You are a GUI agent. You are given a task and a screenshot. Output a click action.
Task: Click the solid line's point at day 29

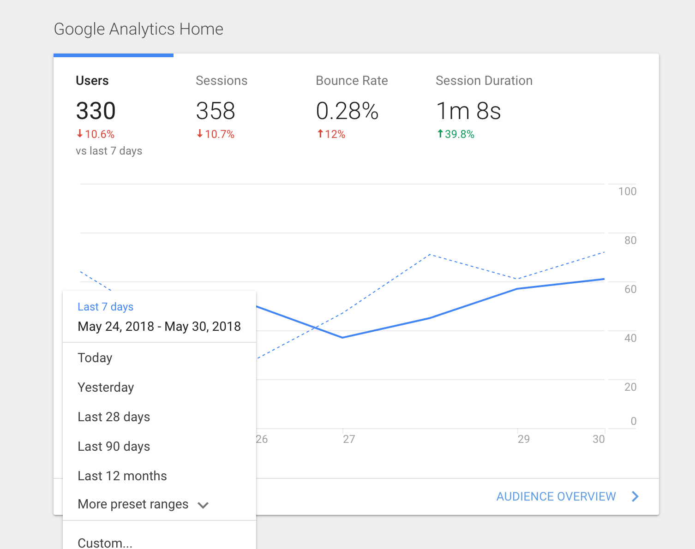tap(517, 289)
